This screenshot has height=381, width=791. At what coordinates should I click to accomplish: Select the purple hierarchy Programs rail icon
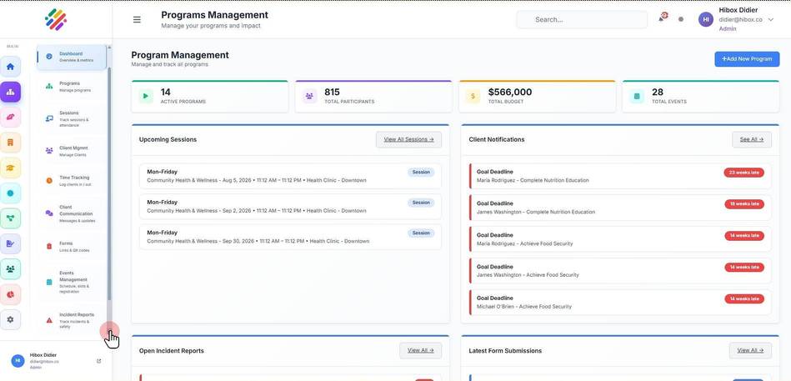(11, 92)
